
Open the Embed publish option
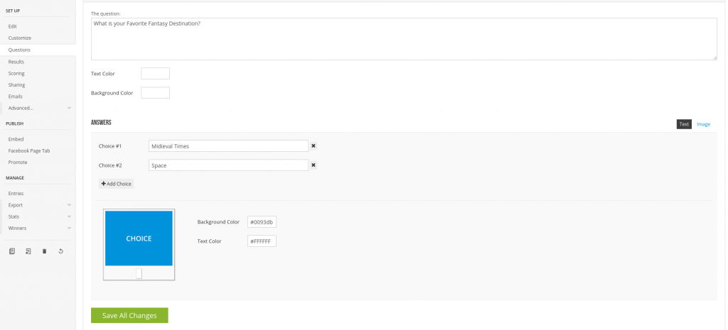(16, 139)
